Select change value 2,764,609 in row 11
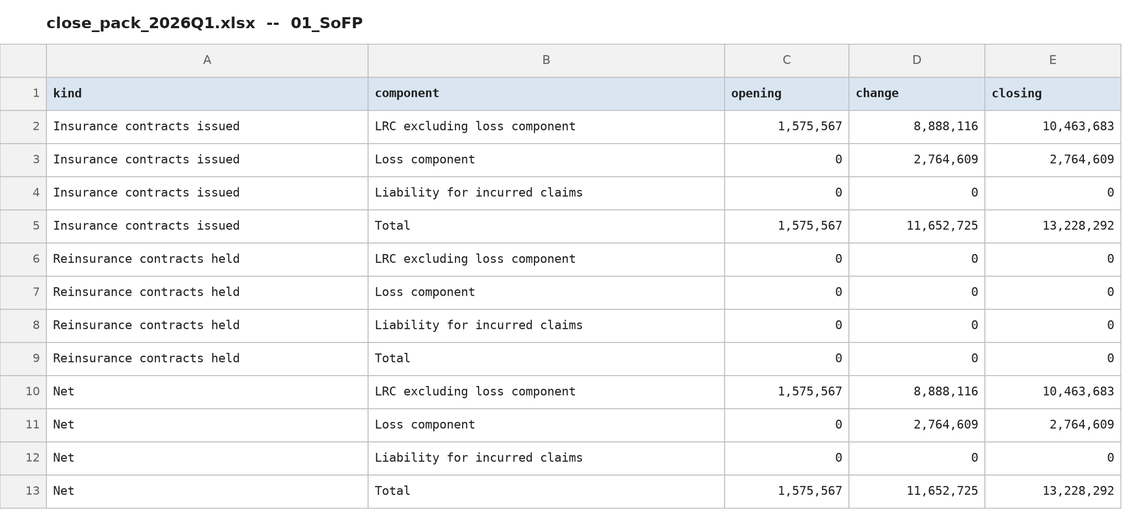This screenshot has height=527, width=1143. pos(917,425)
